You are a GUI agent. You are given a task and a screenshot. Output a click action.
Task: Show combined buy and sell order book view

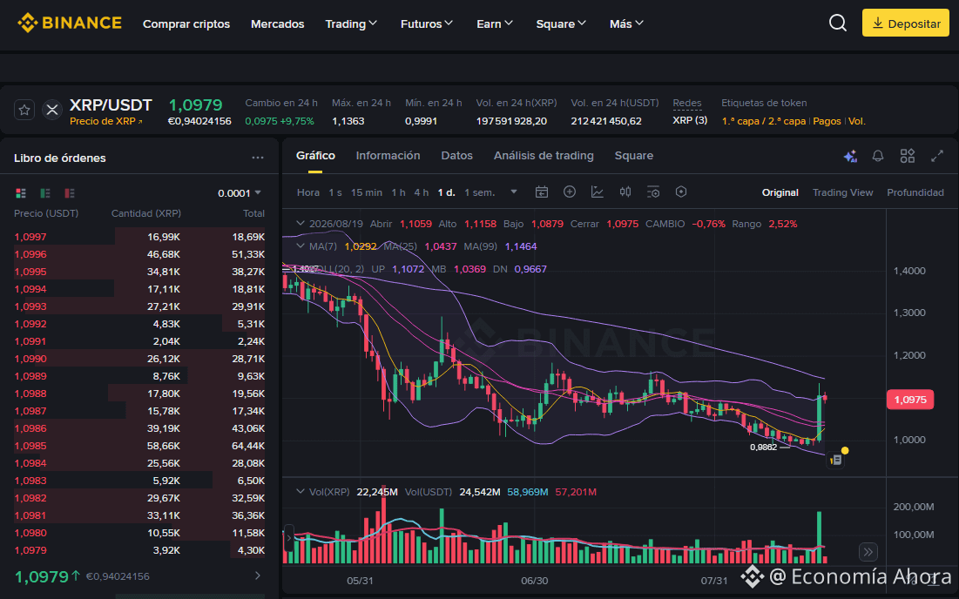pos(21,193)
